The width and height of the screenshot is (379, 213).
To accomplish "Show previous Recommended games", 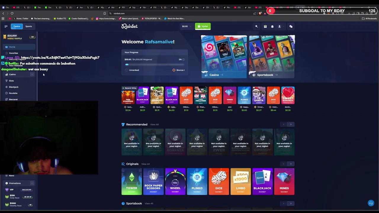I will pos(283,125).
